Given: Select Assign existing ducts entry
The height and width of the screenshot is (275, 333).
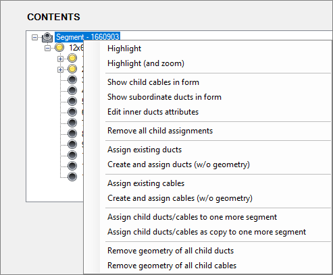Looking at the screenshot, I should click(x=145, y=150).
